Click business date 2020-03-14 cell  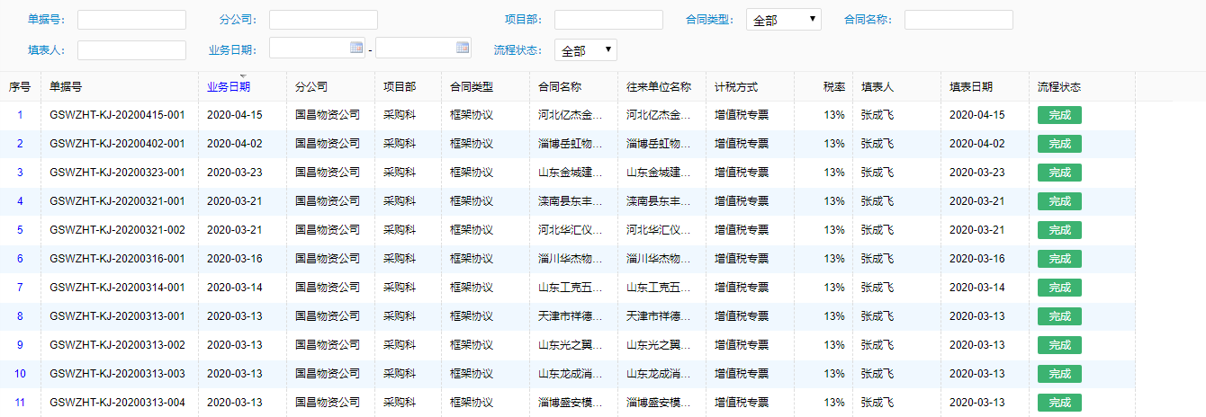(235, 288)
